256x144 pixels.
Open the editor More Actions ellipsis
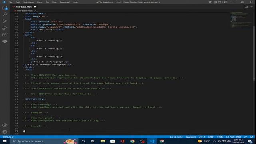pyautogui.click(x=251, y=7)
